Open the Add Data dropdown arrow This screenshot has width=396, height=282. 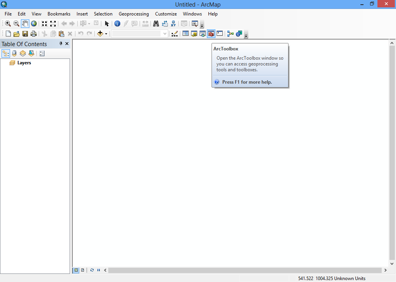(106, 34)
